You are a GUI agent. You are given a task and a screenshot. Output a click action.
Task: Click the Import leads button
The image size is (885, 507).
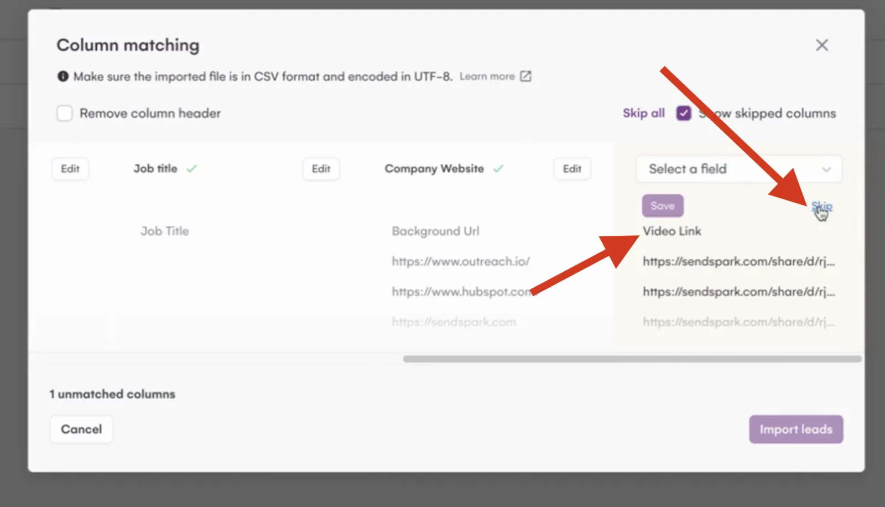point(796,430)
